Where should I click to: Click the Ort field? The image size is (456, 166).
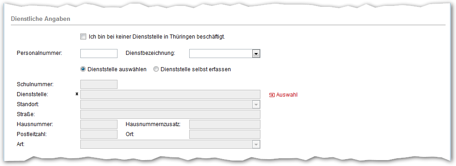(x=225, y=134)
